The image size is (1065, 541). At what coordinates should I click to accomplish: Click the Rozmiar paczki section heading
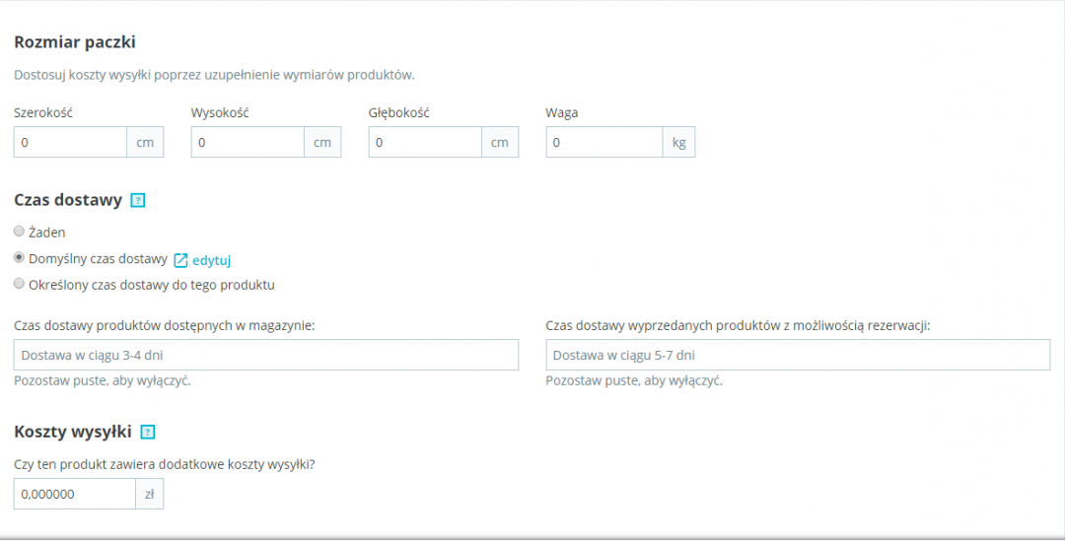75,42
